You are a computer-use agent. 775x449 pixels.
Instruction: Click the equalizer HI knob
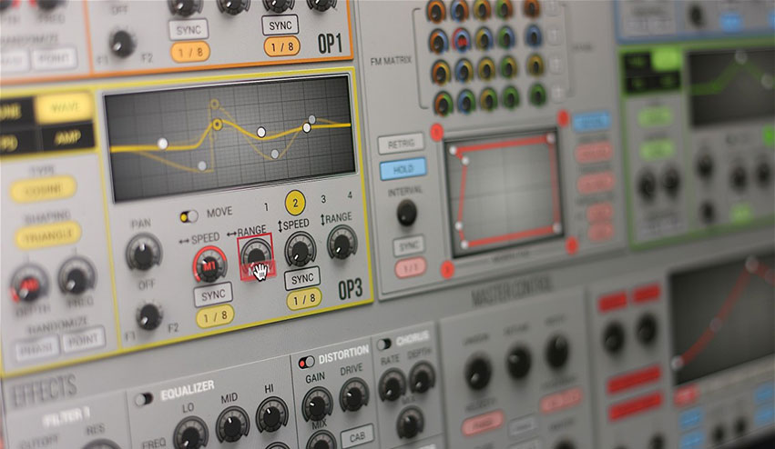pos(272,414)
